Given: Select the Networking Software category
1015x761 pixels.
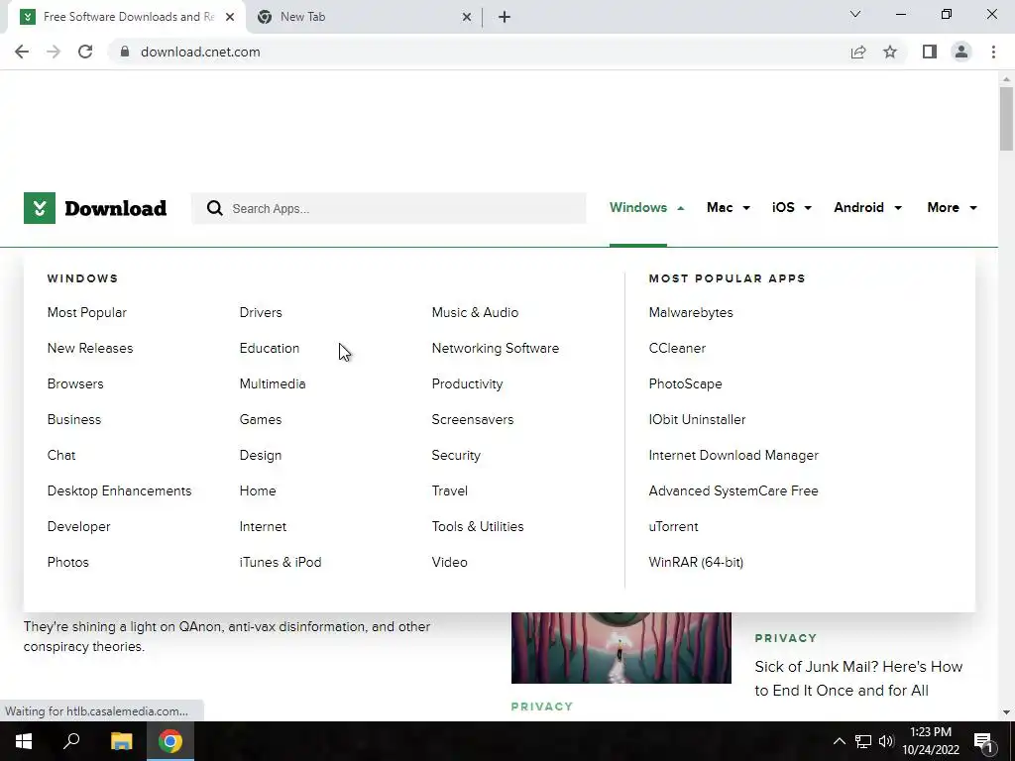Looking at the screenshot, I should [x=496, y=348].
